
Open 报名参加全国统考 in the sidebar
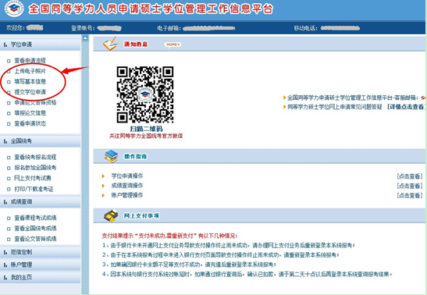(x=35, y=168)
